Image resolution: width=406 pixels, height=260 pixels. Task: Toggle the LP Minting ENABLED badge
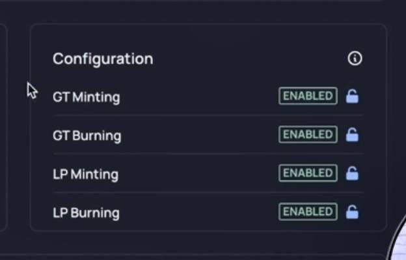pyautogui.click(x=308, y=173)
